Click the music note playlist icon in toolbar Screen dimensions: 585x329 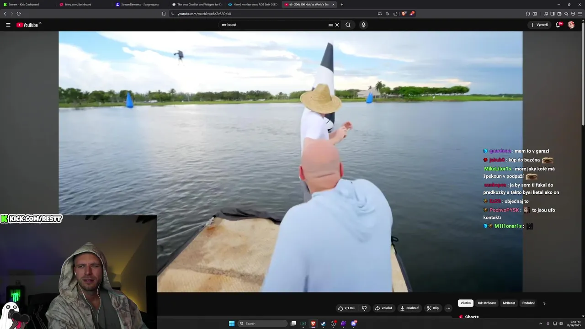[546, 14]
